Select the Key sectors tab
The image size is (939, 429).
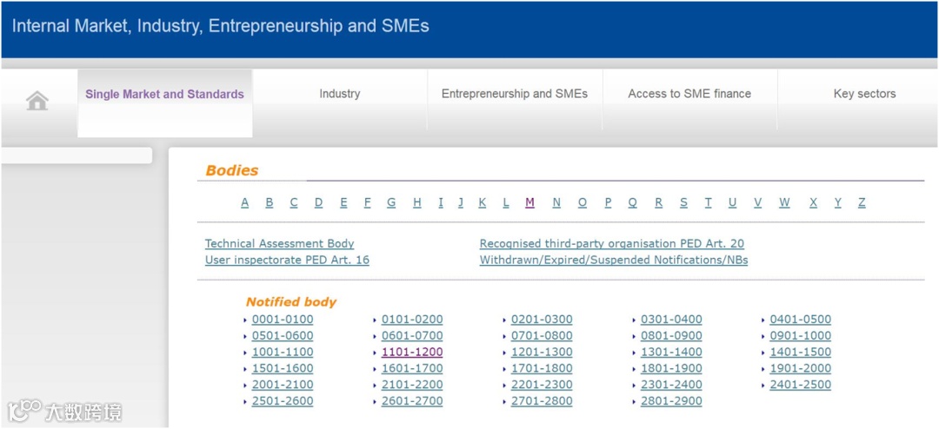(x=864, y=94)
